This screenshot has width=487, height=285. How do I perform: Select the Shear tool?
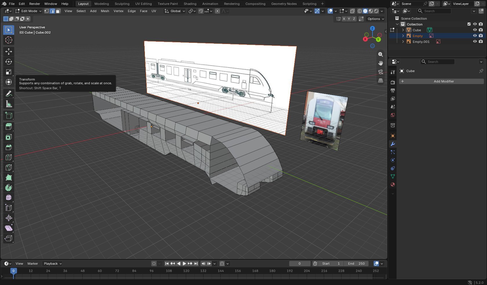tap(9, 228)
